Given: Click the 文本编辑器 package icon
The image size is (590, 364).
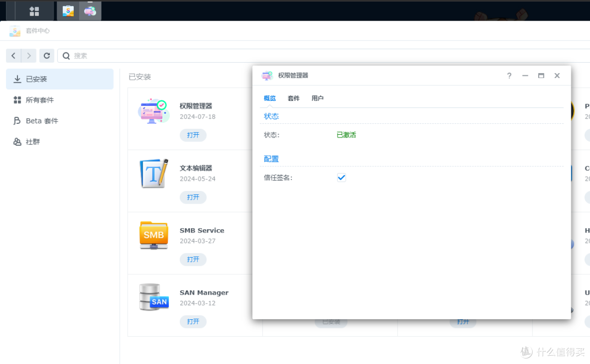Looking at the screenshot, I should pos(153,174).
